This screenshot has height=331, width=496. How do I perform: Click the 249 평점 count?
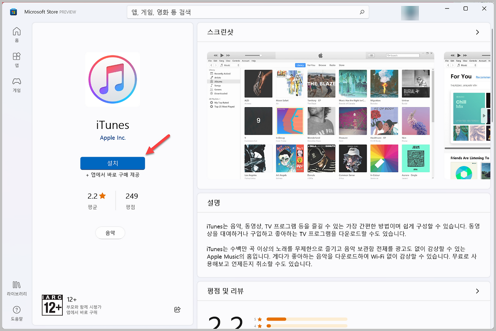(132, 201)
